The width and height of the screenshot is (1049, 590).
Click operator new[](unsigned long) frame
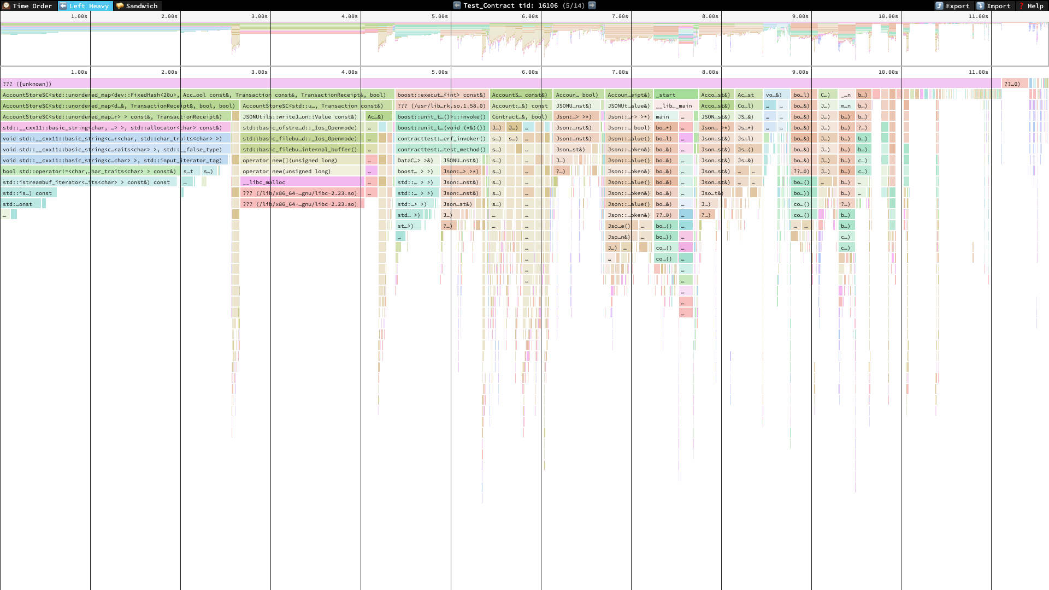point(300,160)
